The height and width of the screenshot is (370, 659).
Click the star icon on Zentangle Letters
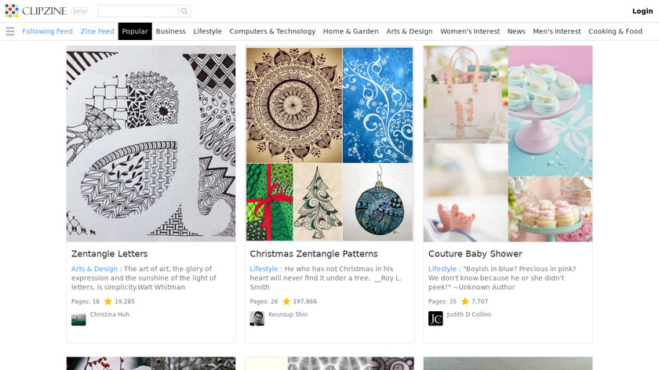tap(108, 301)
